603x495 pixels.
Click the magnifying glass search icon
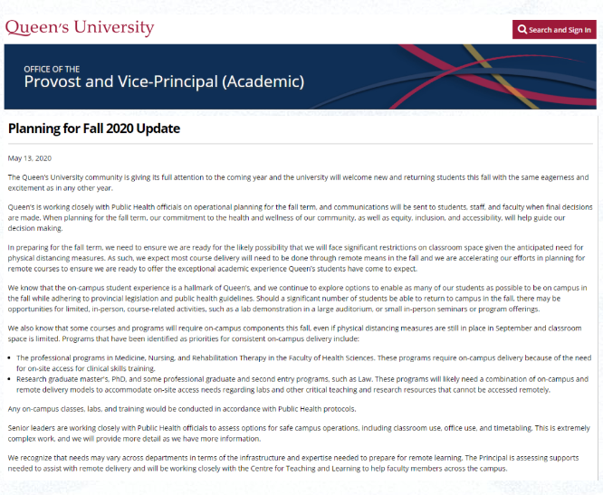tap(522, 30)
